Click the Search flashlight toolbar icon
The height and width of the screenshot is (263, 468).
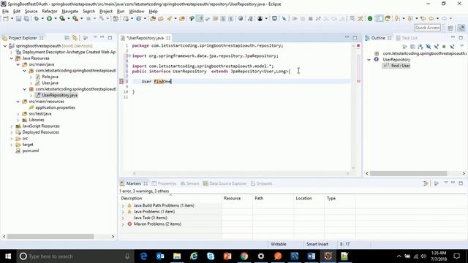(x=169, y=18)
